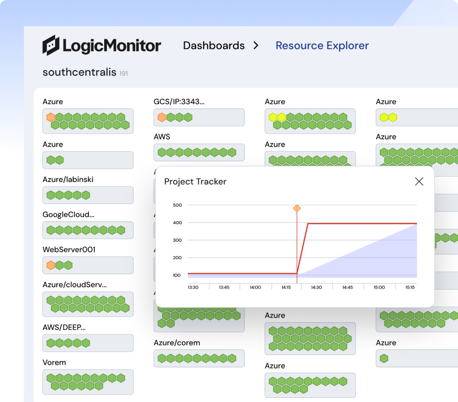Click the 100 value on the chart axis
This screenshot has height=402, width=458.
click(x=177, y=275)
